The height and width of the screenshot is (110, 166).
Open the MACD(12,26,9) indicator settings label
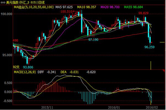[25, 72]
